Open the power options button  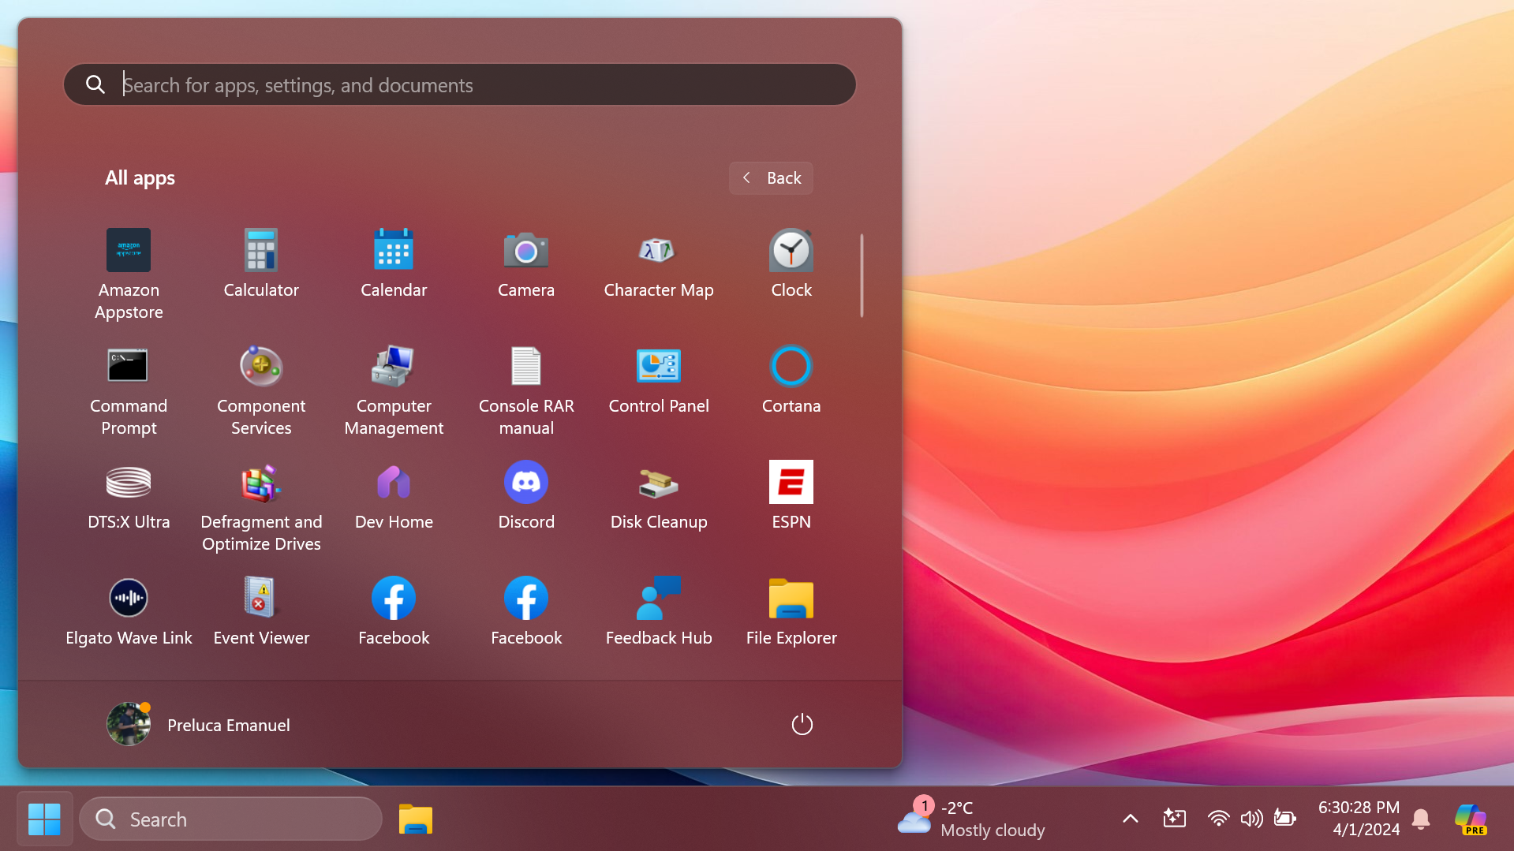(x=802, y=724)
